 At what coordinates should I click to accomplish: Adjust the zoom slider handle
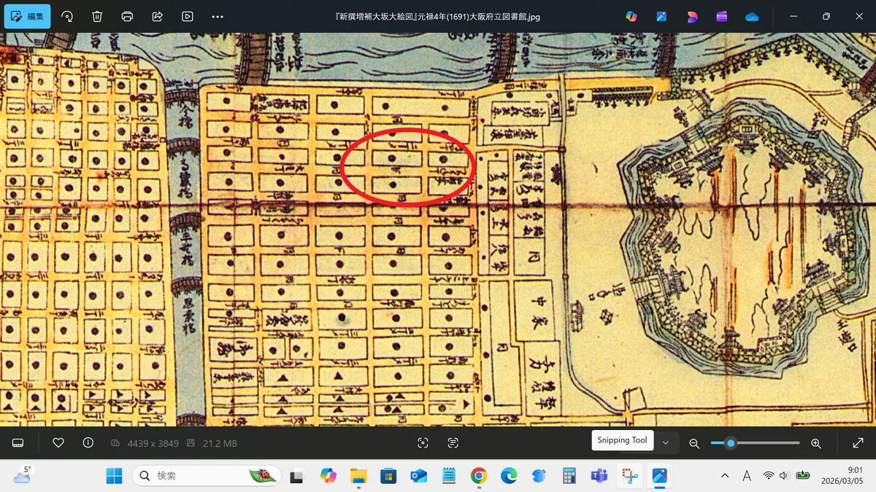pos(731,443)
